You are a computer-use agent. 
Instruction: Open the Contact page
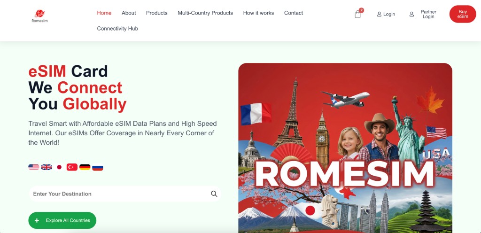pos(294,13)
